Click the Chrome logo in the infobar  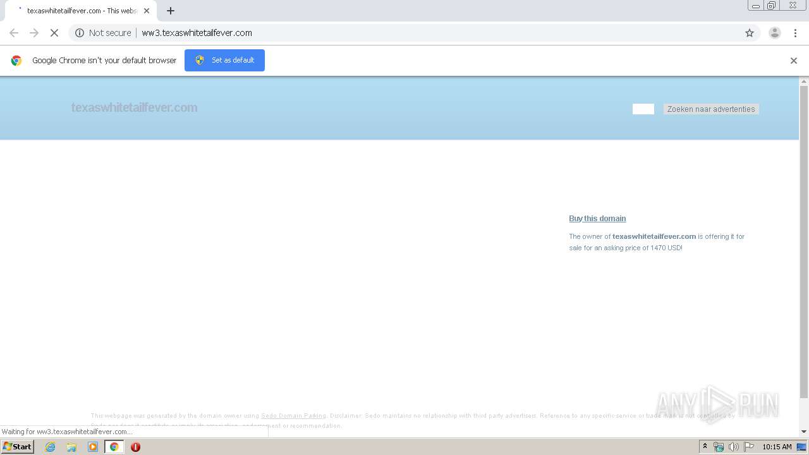16,61
